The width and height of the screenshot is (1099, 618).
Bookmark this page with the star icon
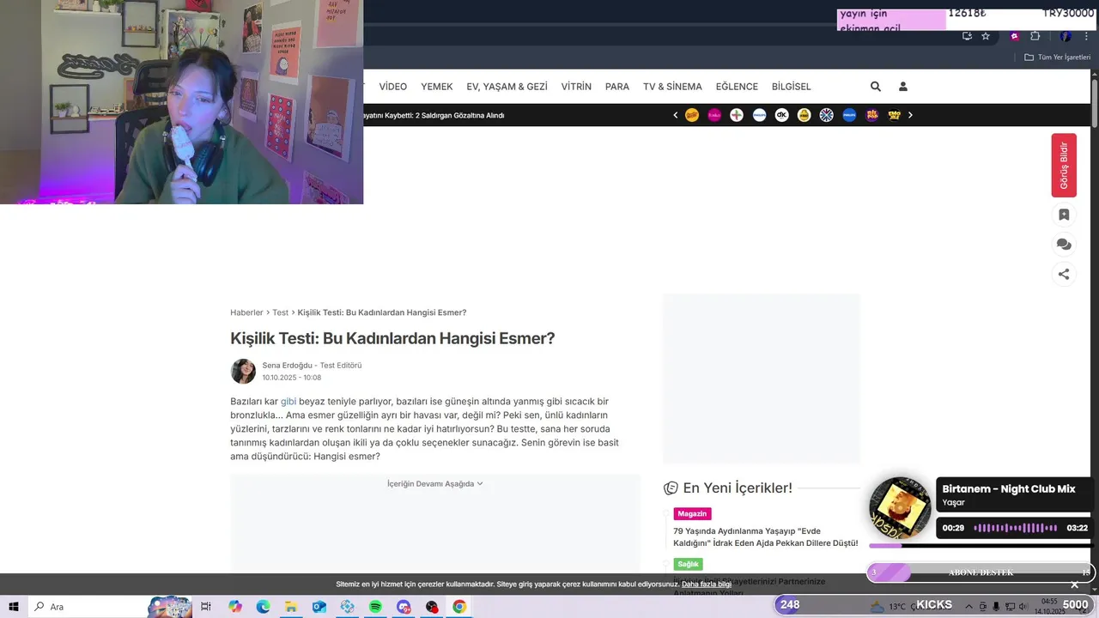pos(986,36)
